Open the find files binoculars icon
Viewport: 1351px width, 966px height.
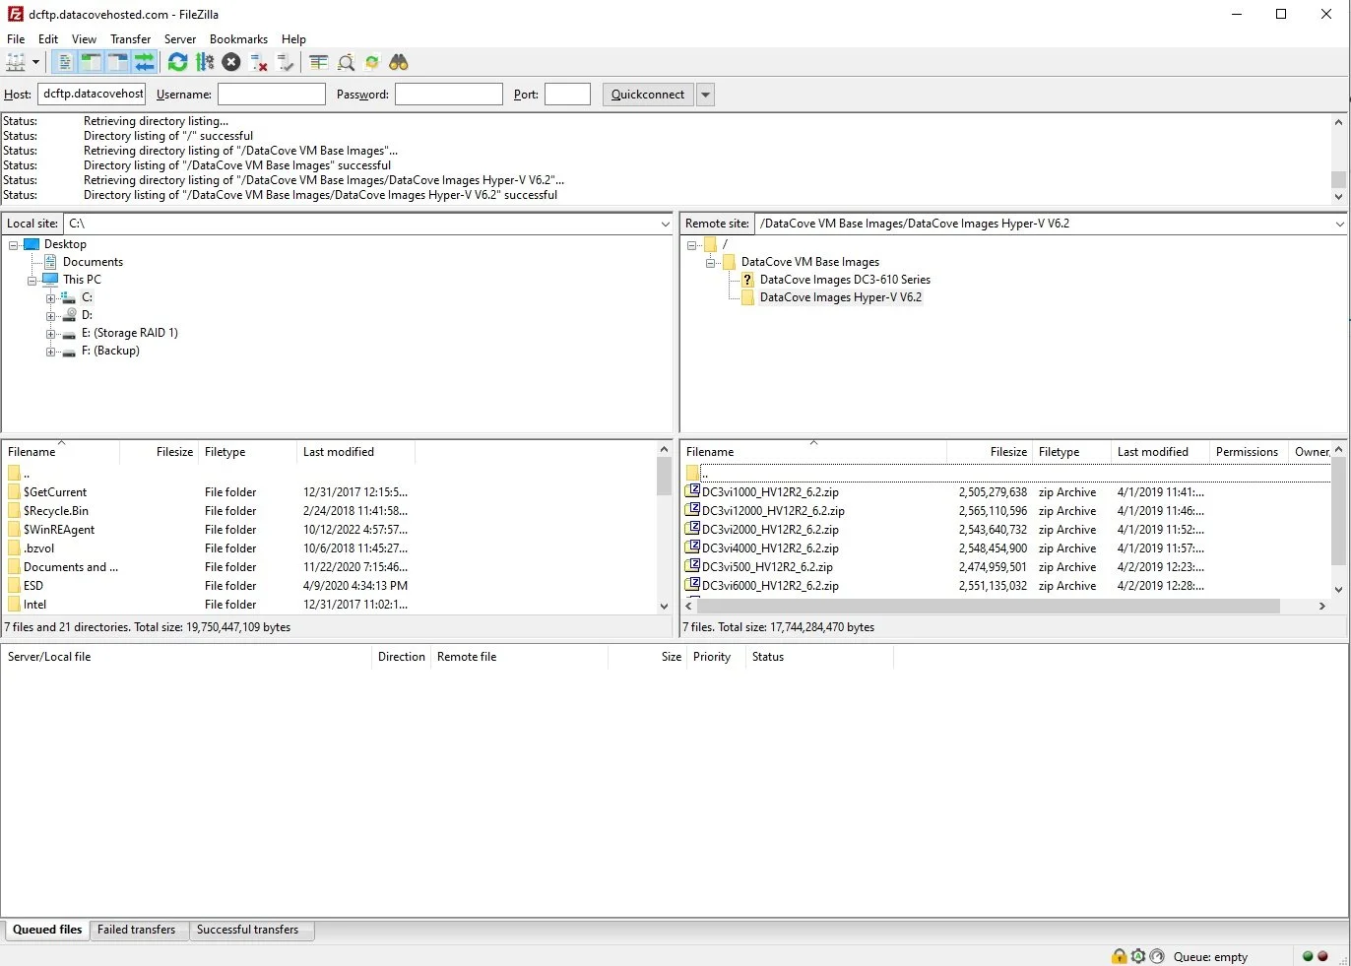coord(399,62)
